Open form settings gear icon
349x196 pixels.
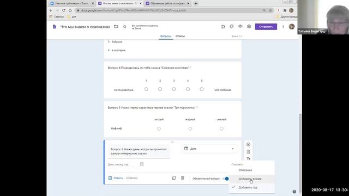(249, 27)
